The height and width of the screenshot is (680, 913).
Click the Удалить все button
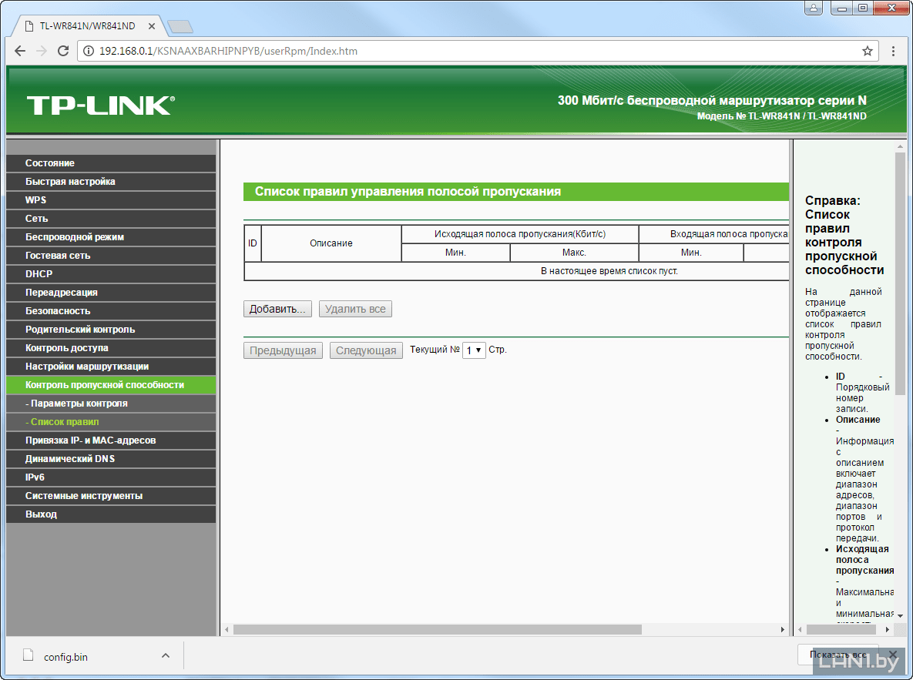pos(355,309)
